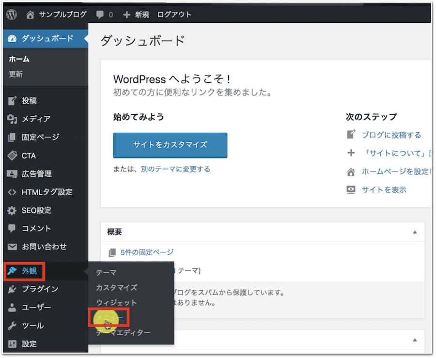The image size is (436, 358).
Task: Open メニュー in the 外観 submenu
Action: 109,317
